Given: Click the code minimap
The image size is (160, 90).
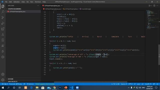Looking at the screenshot, I should click(x=152, y=19).
